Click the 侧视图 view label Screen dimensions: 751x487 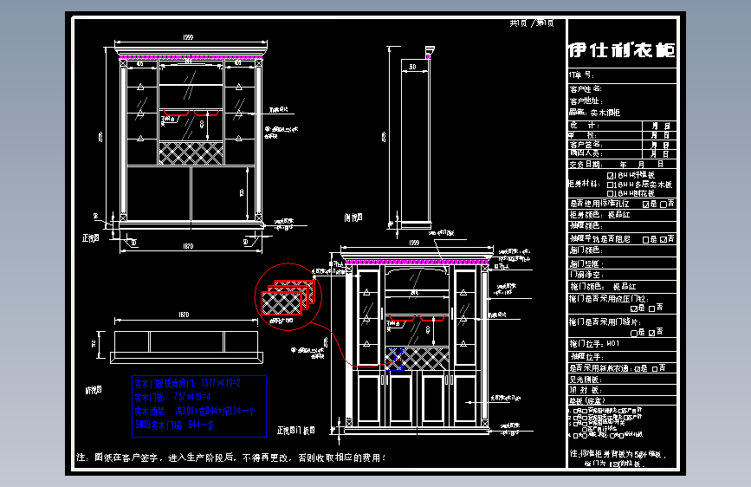[x=353, y=218]
